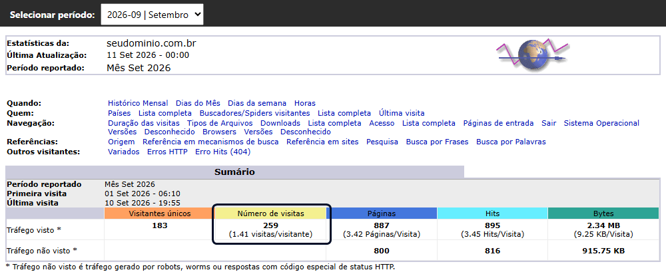Select the 915.75 KB value
Screen dimensions: 666x276
point(603,251)
